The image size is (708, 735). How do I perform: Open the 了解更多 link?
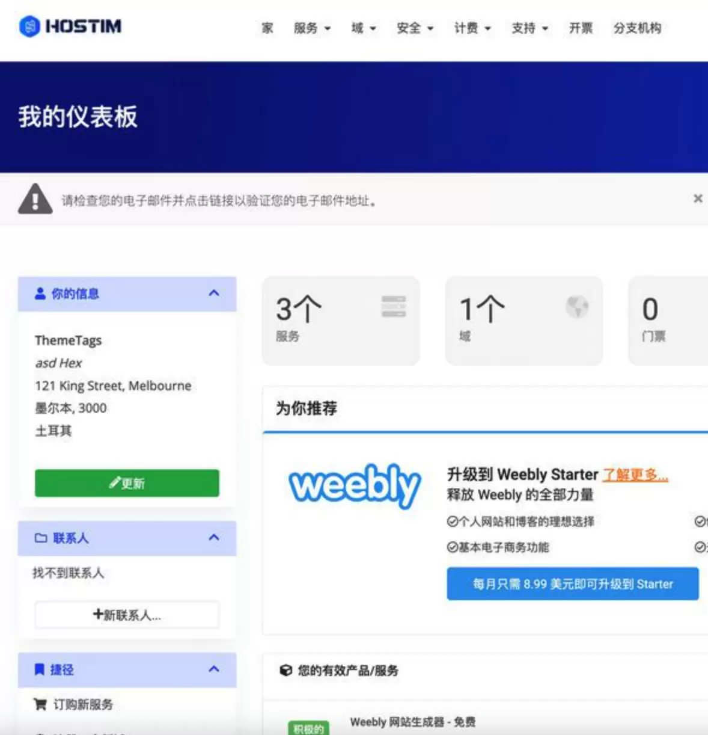pos(635,475)
